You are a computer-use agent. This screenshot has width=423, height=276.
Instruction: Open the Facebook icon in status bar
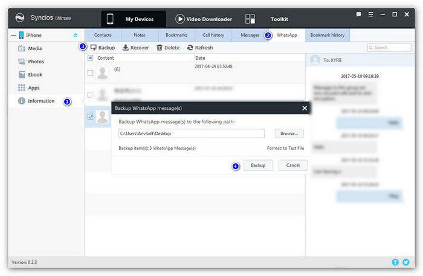[395, 262]
